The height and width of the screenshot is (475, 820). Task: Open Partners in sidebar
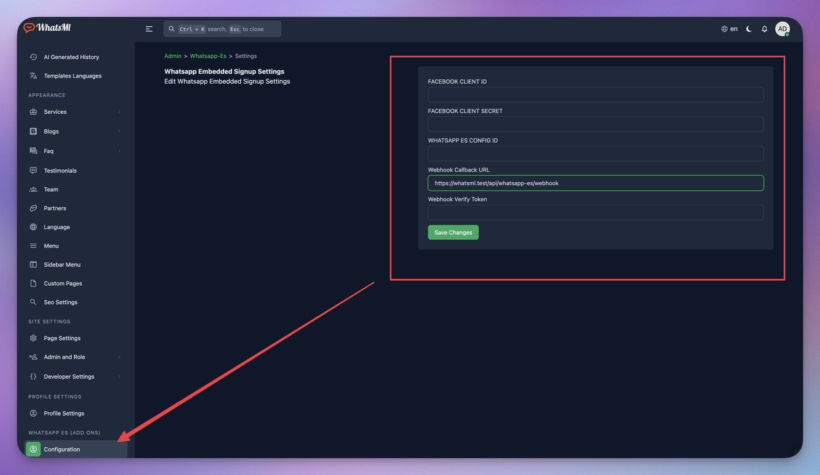coord(76,208)
